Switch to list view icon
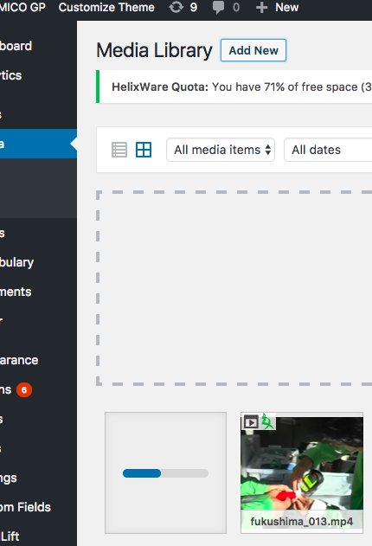 point(119,150)
